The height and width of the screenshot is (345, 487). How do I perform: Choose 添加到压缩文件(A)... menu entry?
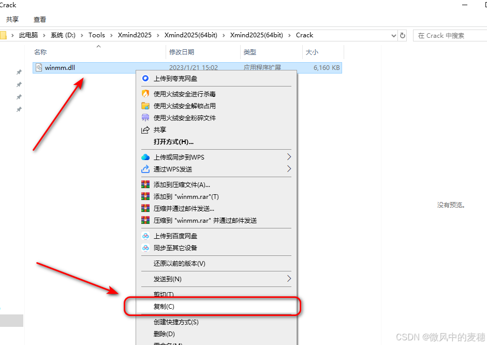pos(216,184)
